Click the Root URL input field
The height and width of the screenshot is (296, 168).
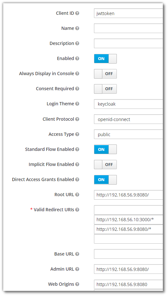click(128, 195)
